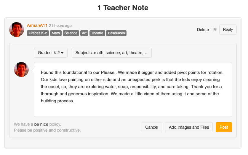Click the avatar beside the reply text box
Viewport: 248px width, 155px height.
point(21,70)
